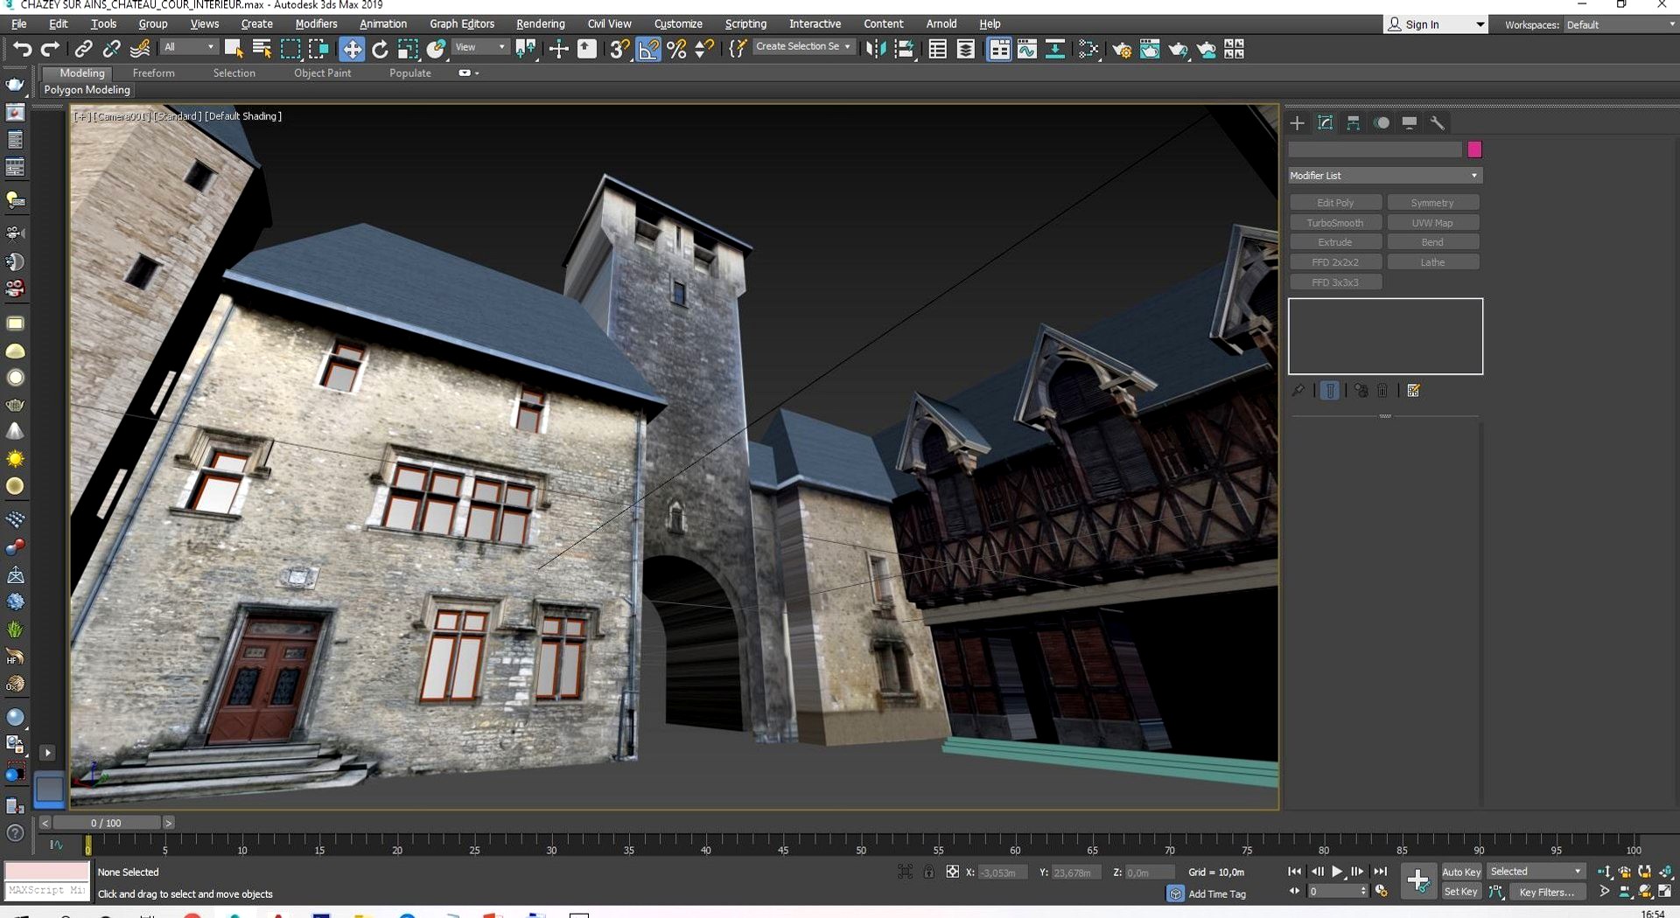Switch to the Object Paint tab
The width and height of the screenshot is (1680, 918).
[322, 73]
